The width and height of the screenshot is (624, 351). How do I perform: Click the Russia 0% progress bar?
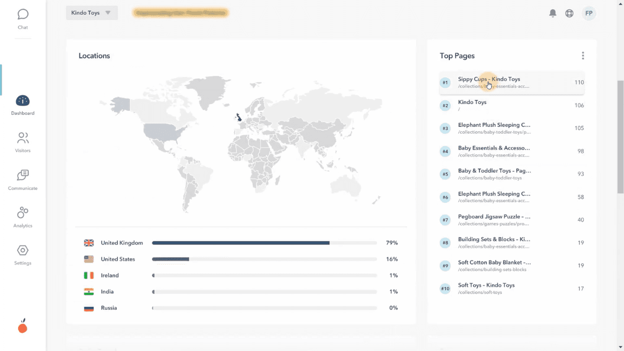[264, 308]
